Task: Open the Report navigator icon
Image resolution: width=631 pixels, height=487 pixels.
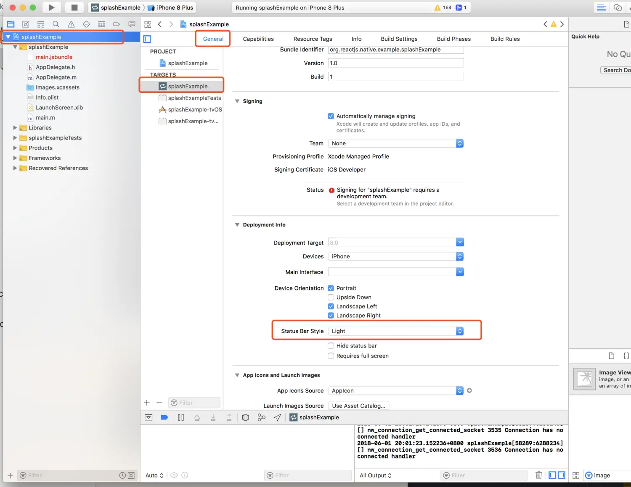Action: 132,24
